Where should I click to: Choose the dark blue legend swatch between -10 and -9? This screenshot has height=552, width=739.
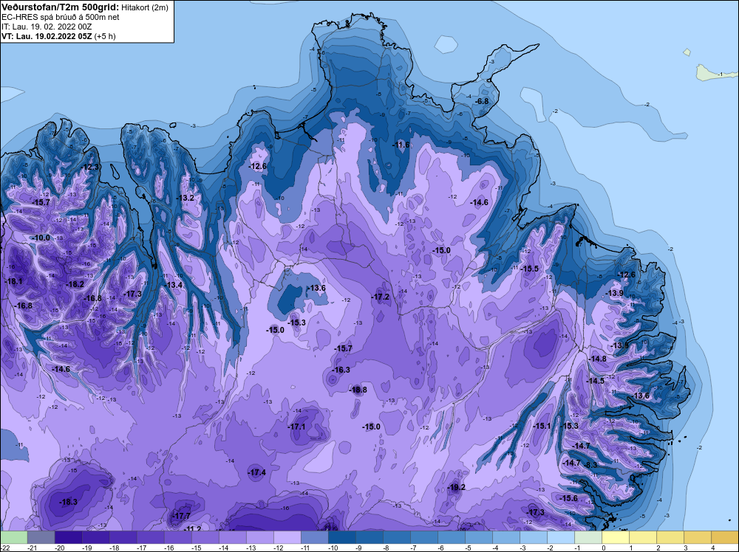(x=341, y=537)
